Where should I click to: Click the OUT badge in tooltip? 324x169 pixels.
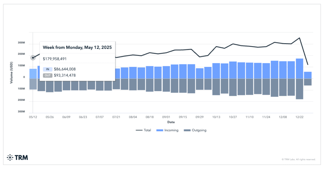47,75
